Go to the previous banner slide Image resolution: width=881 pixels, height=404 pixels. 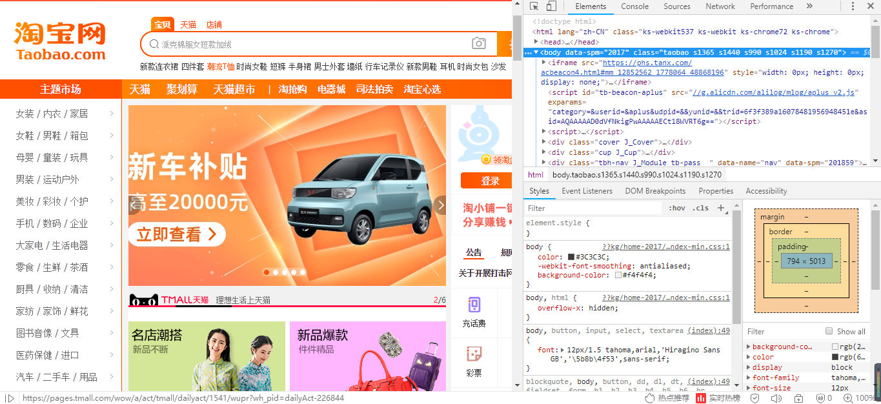click(x=134, y=205)
